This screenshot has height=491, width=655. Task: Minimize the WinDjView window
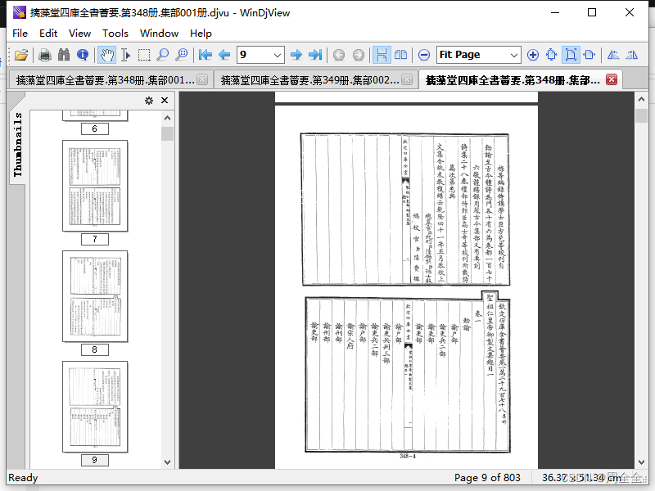click(555, 12)
